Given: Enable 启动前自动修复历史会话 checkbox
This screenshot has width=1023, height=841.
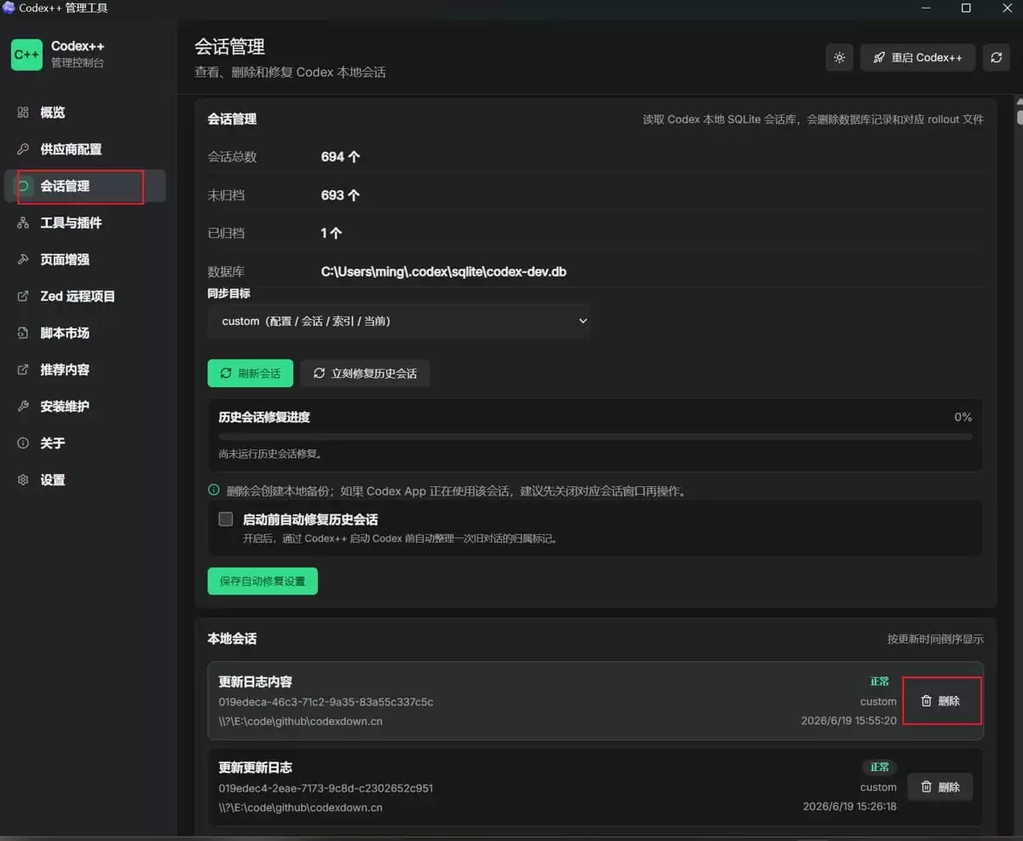Looking at the screenshot, I should point(226,519).
